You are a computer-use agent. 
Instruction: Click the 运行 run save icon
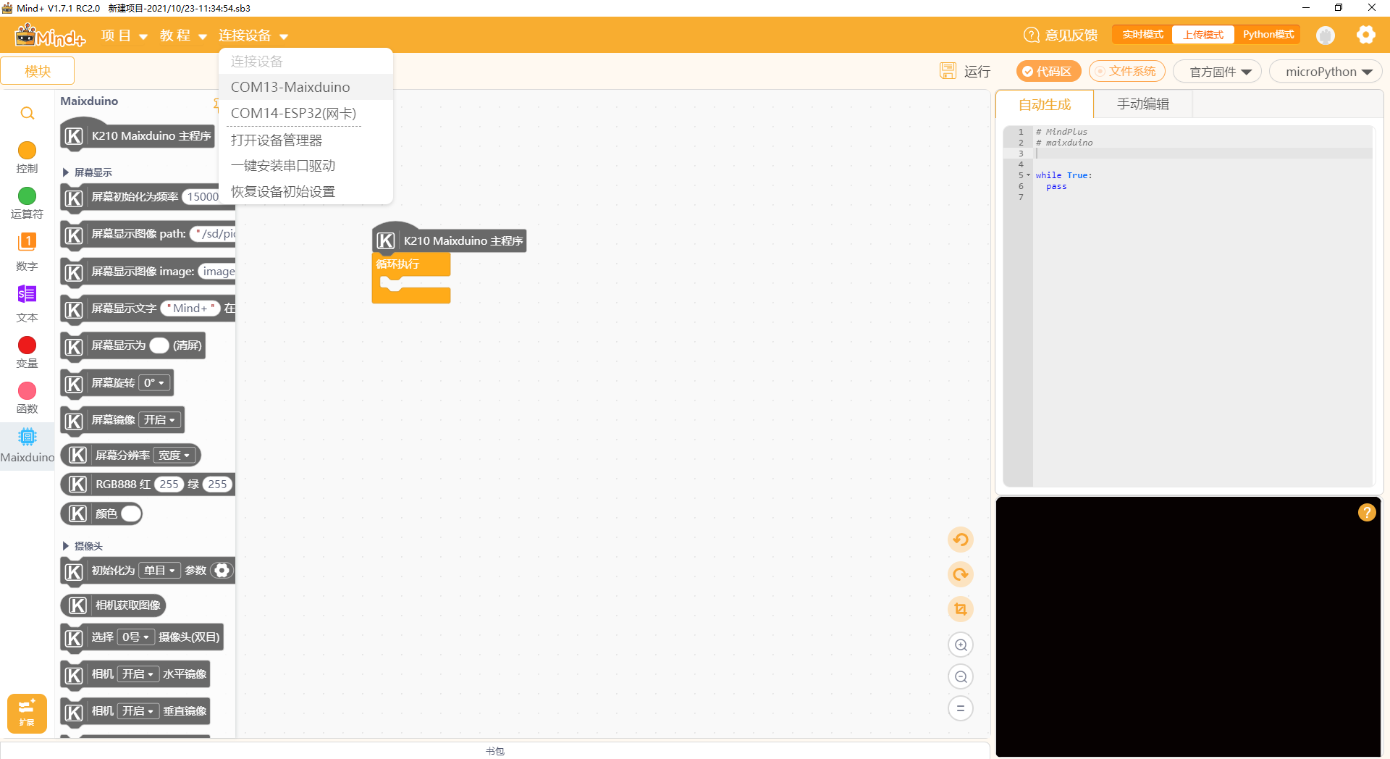(948, 71)
